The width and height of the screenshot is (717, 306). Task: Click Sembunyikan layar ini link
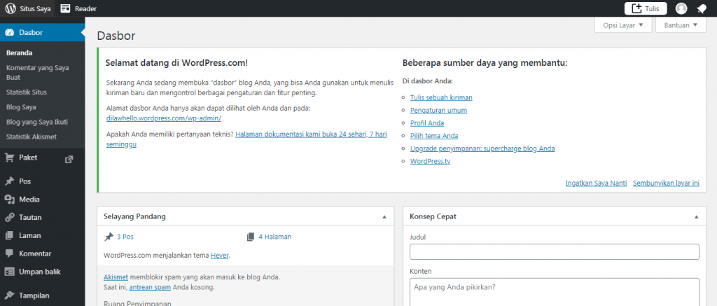[x=666, y=183]
